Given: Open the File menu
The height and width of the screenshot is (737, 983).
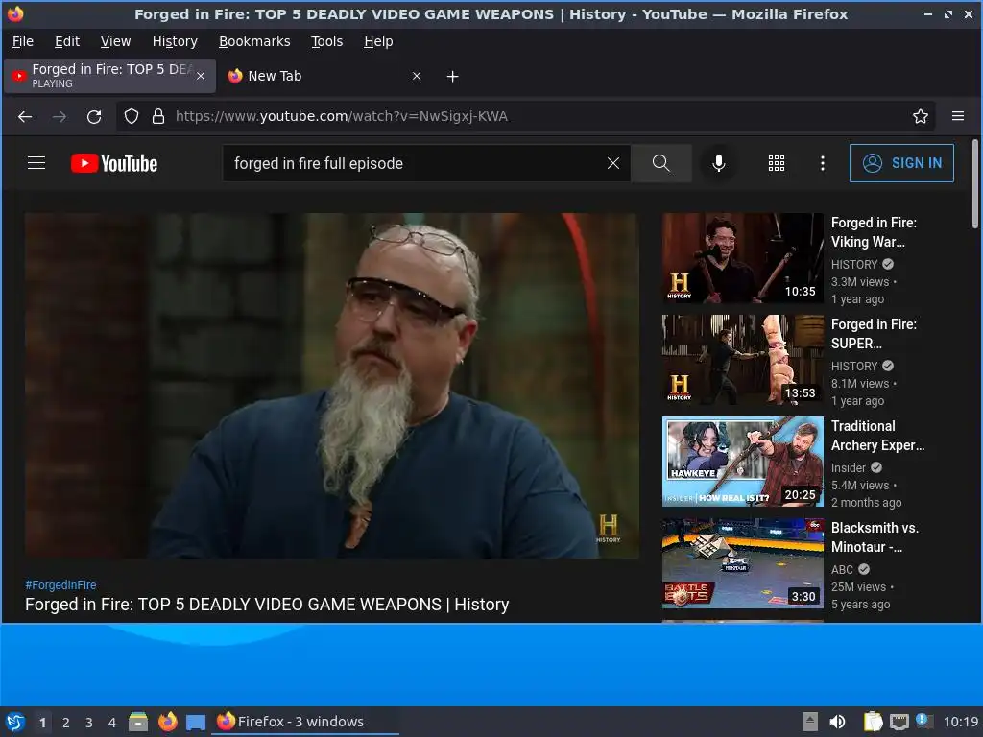Looking at the screenshot, I should [23, 41].
